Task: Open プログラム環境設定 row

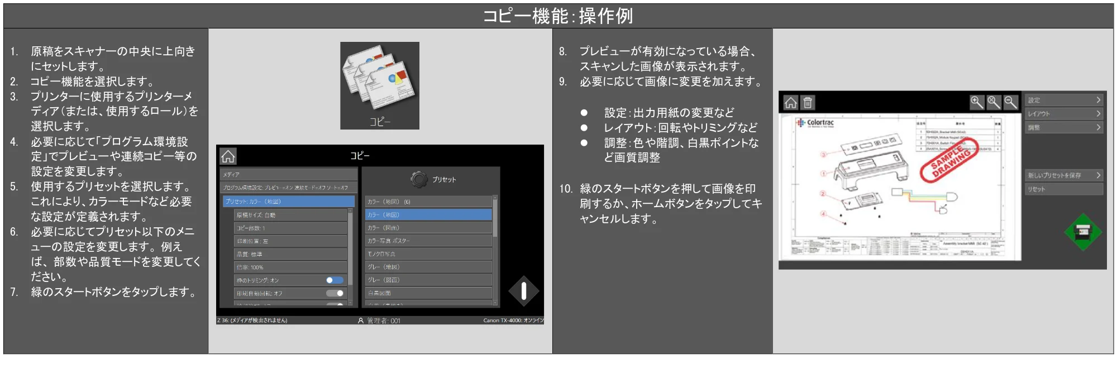Action: (289, 188)
